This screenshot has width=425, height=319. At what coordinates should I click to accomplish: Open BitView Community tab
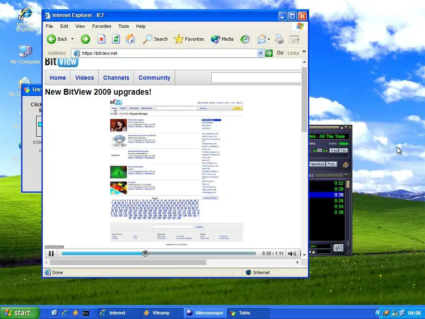point(154,78)
